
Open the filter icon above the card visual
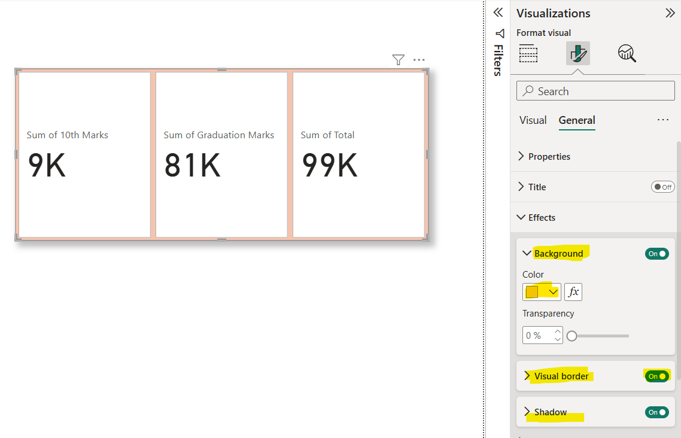(x=398, y=60)
